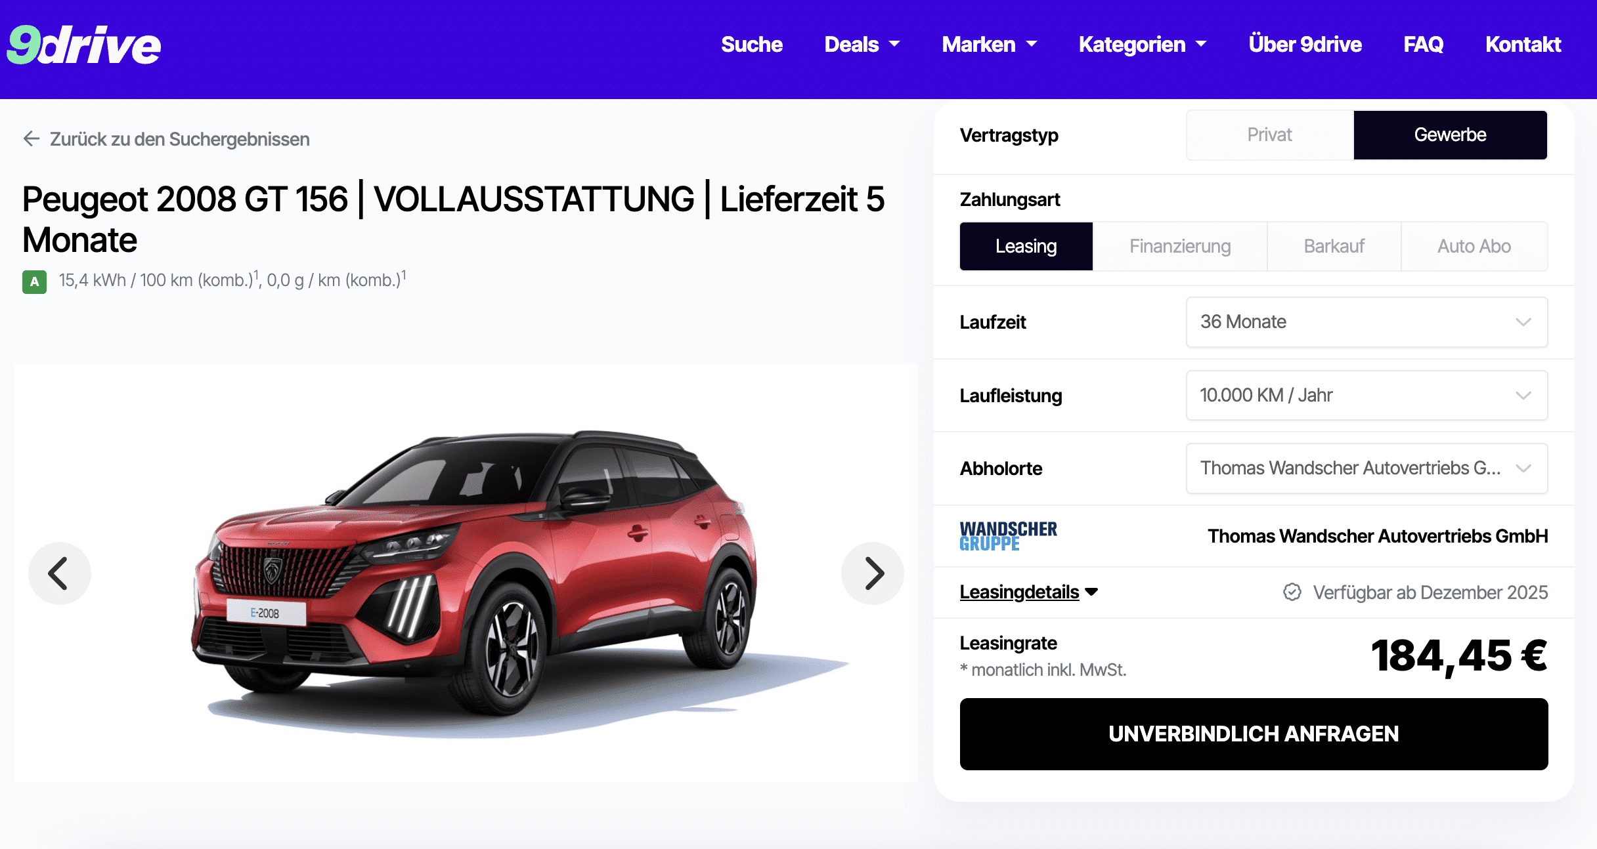This screenshot has height=849, width=1597.
Task: Choose Finanzierung payment method
Action: (1179, 247)
